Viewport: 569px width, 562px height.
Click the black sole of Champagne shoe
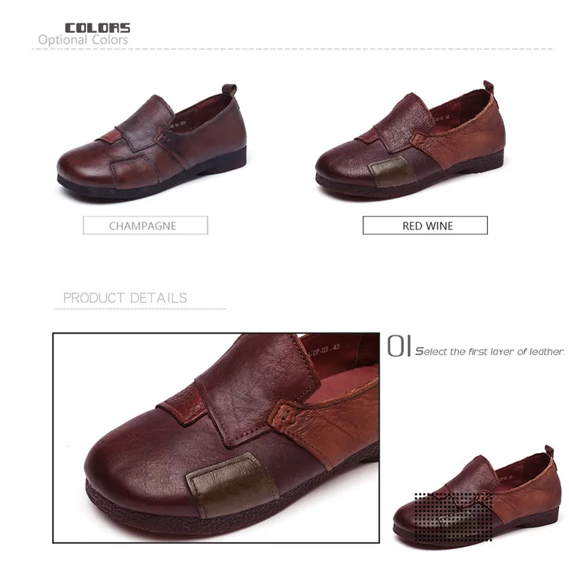click(x=152, y=180)
